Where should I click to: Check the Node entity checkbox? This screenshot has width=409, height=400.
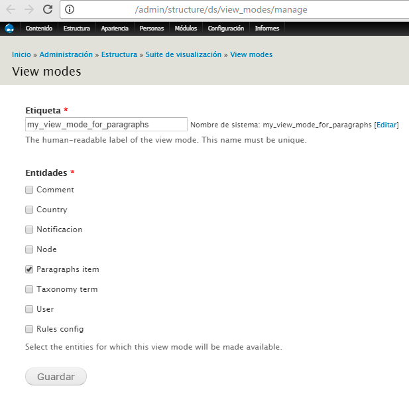pos(29,249)
